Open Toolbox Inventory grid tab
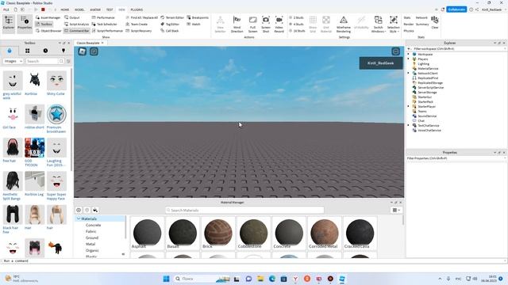Viewport: 508px width, 285px height. click(28, 51)
